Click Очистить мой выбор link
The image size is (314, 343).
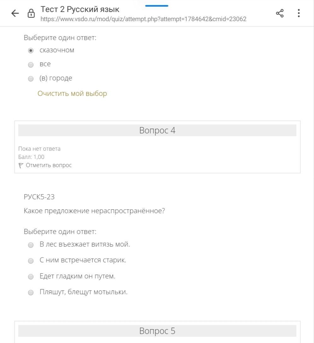[72, 94]
